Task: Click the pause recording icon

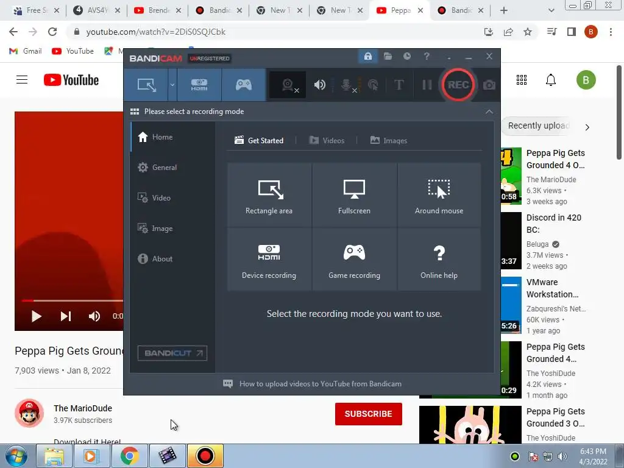Action: 427,85
